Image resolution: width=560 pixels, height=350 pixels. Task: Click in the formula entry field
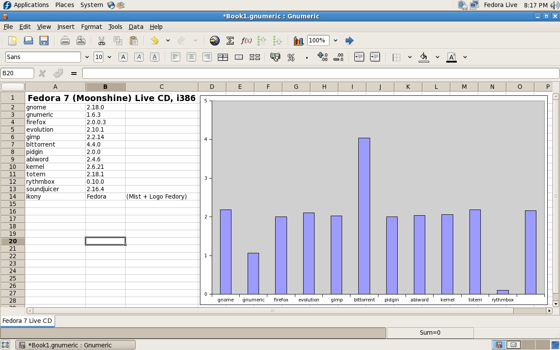coord(321,73)
